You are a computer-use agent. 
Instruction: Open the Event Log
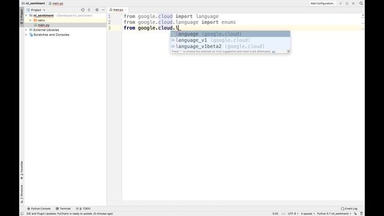(349, 209)
